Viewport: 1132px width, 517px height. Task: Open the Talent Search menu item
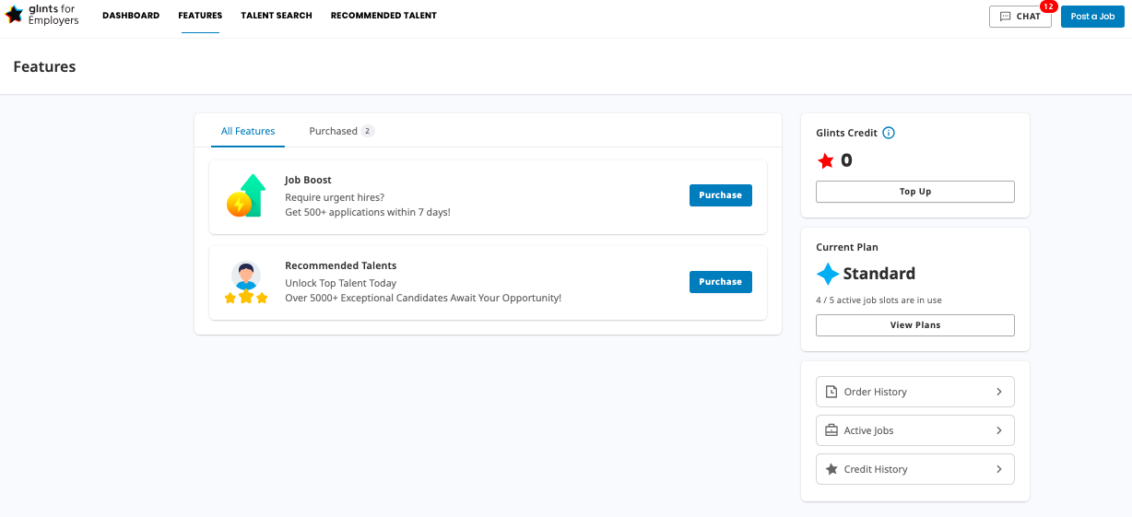(277, 16)
